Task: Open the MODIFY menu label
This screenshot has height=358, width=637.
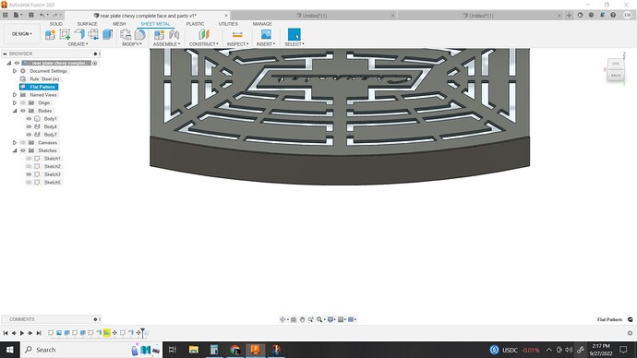Action: point(132,44)
